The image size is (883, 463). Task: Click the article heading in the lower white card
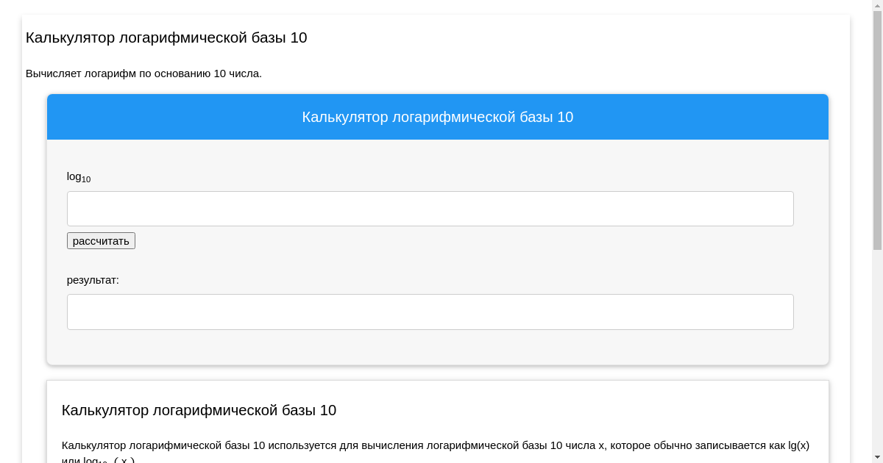(199, 410)
